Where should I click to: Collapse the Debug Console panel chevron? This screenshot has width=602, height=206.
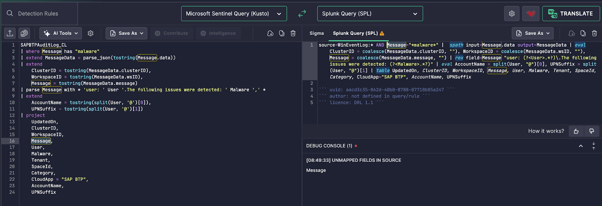pos(581,146)
